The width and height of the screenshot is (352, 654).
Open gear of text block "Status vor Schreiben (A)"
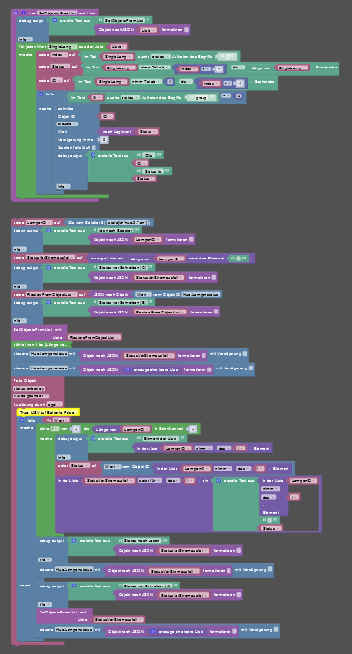(74, 586)
